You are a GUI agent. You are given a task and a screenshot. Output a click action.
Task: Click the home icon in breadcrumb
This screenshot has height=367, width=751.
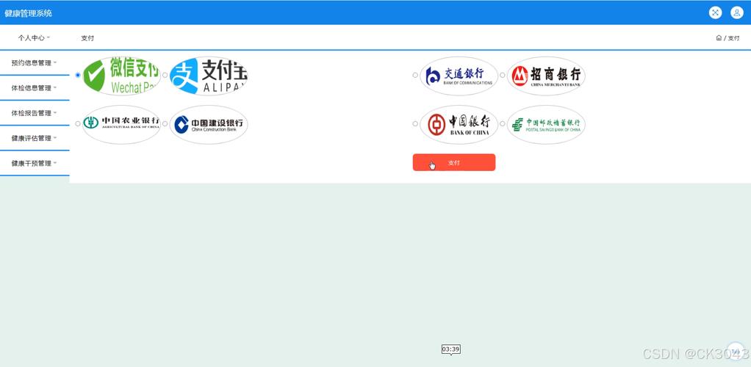coord(719,38)
